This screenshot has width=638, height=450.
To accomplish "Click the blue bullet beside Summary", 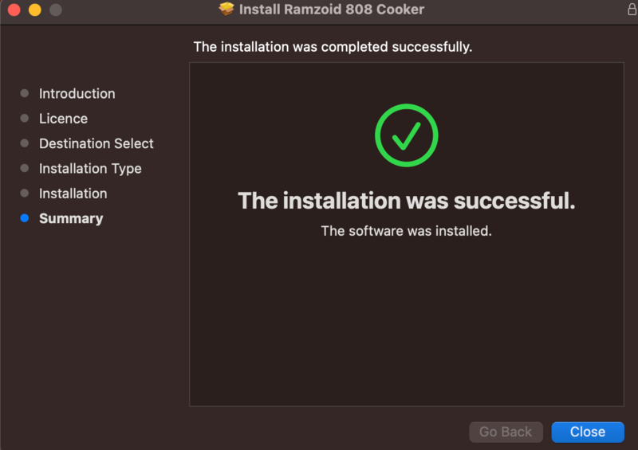I will coord(25,218).
